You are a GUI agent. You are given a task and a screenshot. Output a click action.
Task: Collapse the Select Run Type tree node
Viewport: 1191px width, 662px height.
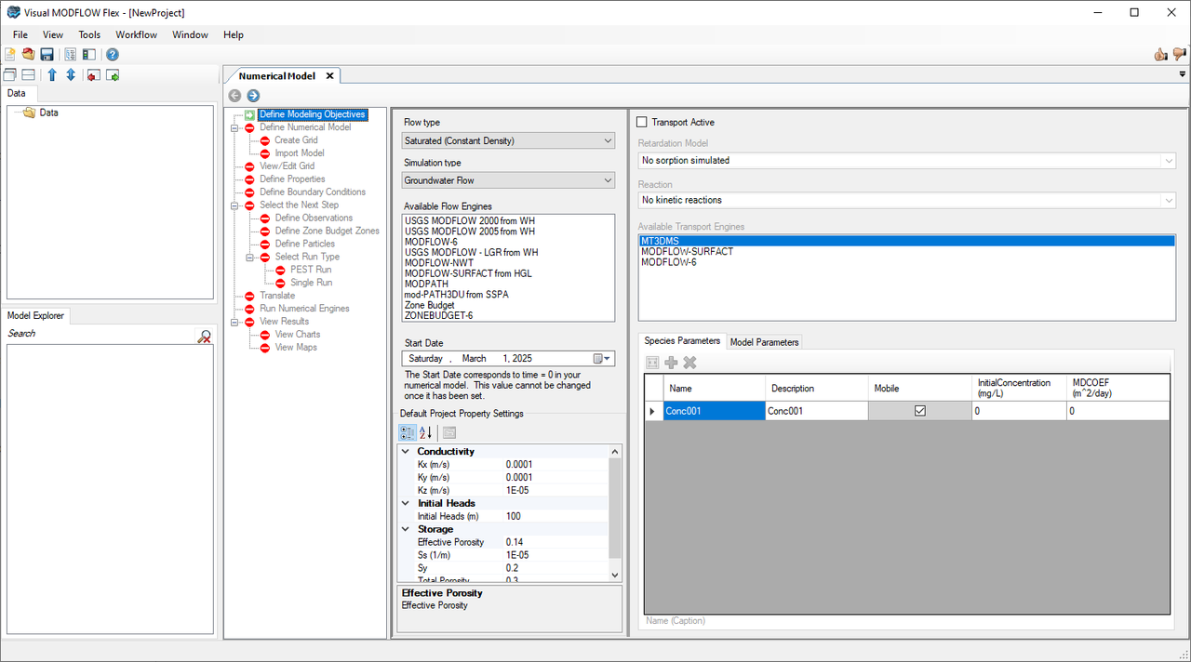(x=250, y=257)
